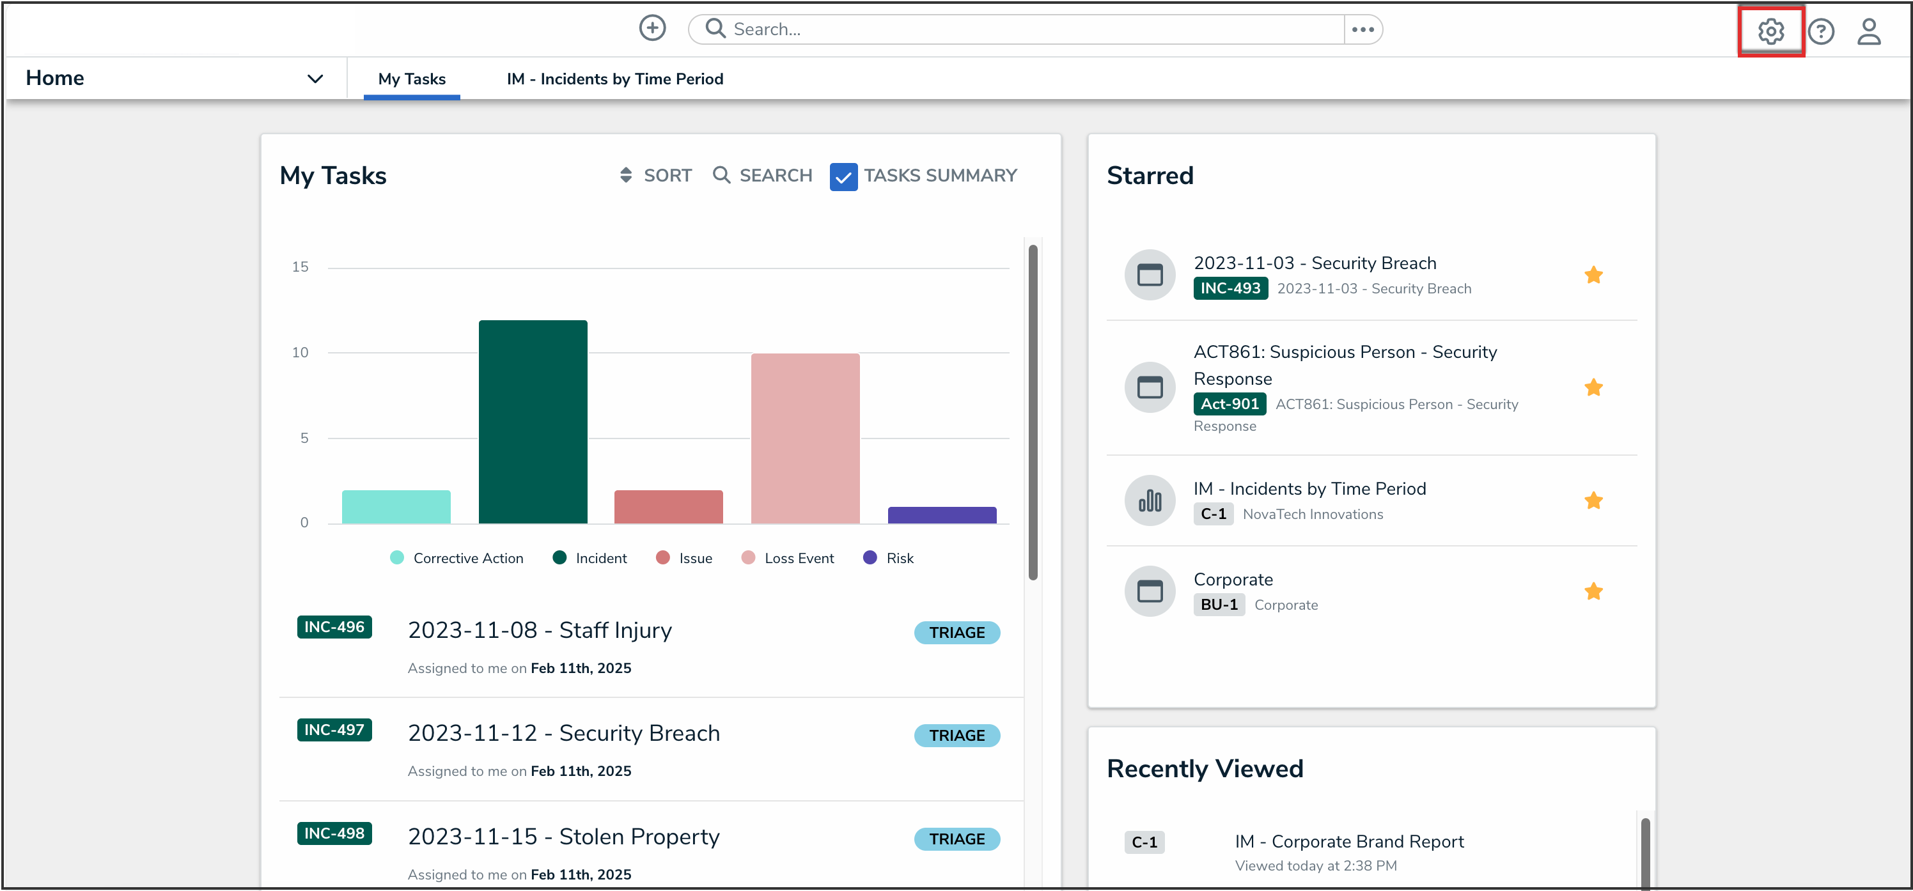Click the Corporate BU-1 window icon
Image resolution: width=1913 pixels, height=891 pixels.
coord(1150,592)
